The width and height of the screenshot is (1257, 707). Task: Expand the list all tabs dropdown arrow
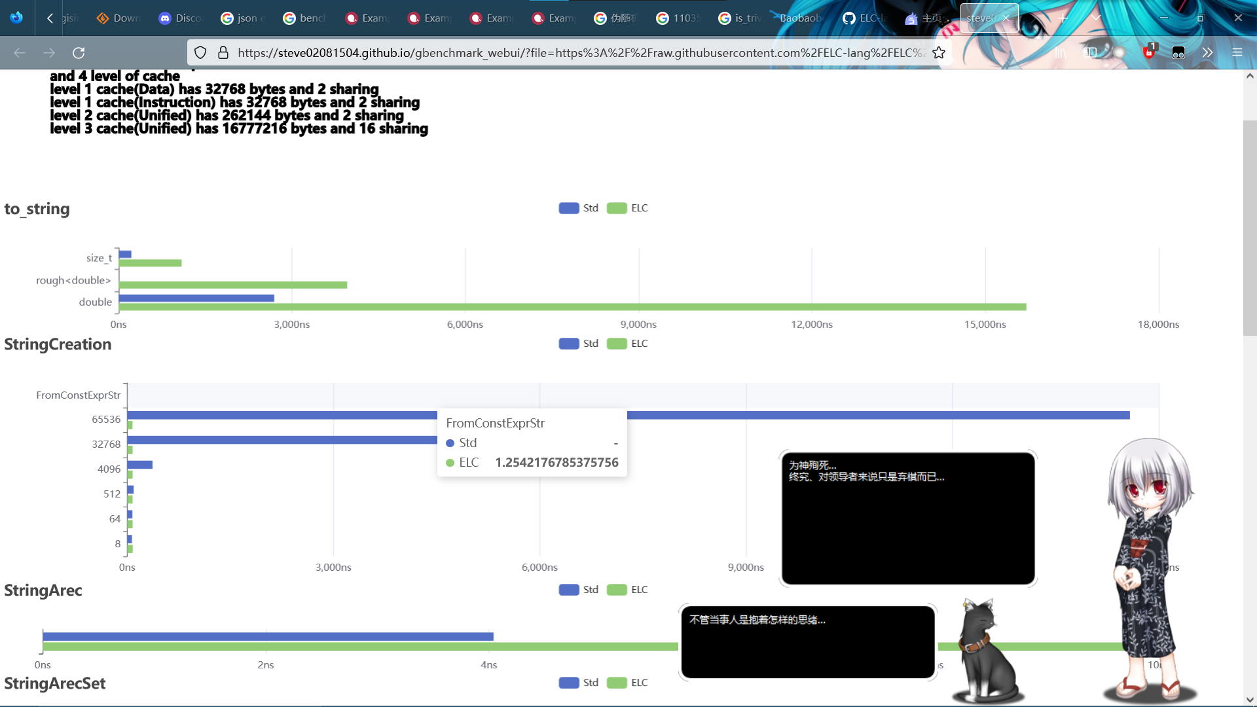pos(1095,18)
